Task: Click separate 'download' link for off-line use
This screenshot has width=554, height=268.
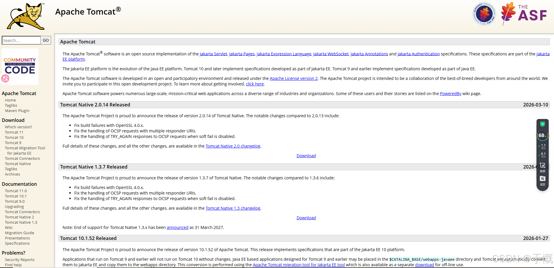Action: point(424,265)
